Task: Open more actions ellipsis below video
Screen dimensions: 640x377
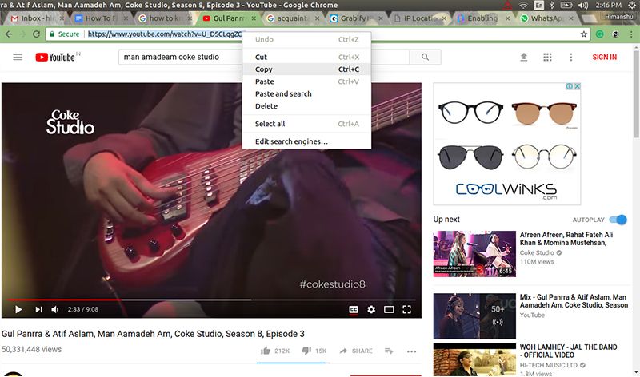Action: (411, 351)
